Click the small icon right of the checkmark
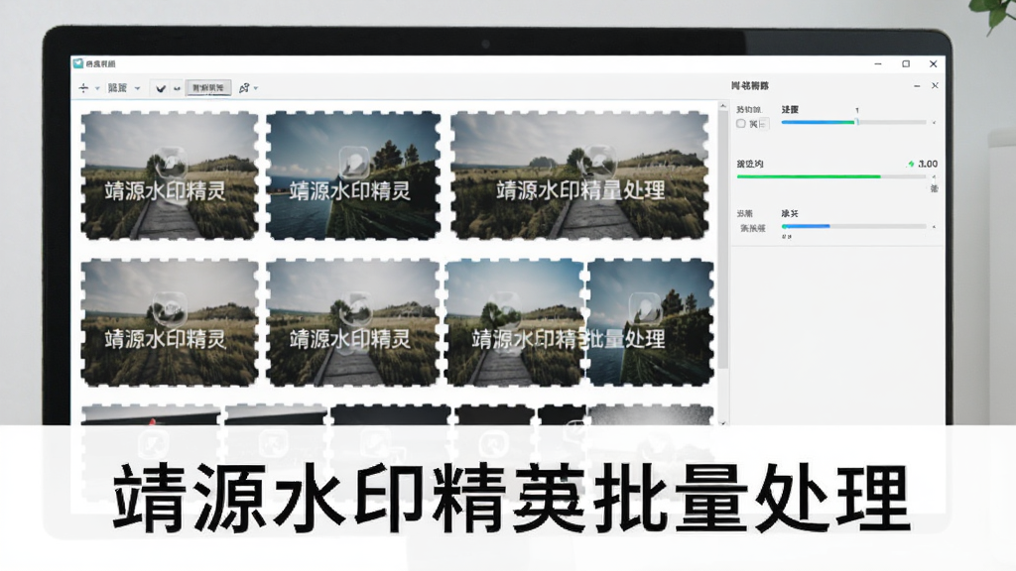Viewport: 1016px width, 571px height. pyautogui.click(x=177, y=88)
